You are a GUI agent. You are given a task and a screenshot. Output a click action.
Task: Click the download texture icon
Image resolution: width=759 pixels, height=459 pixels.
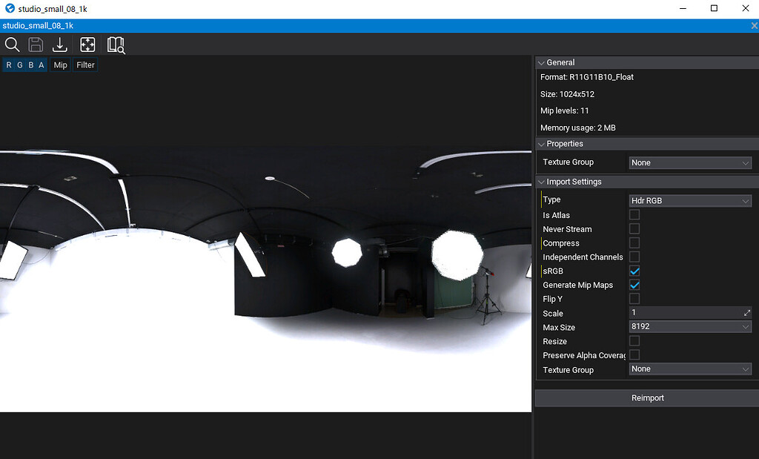(x=60, y=44)
